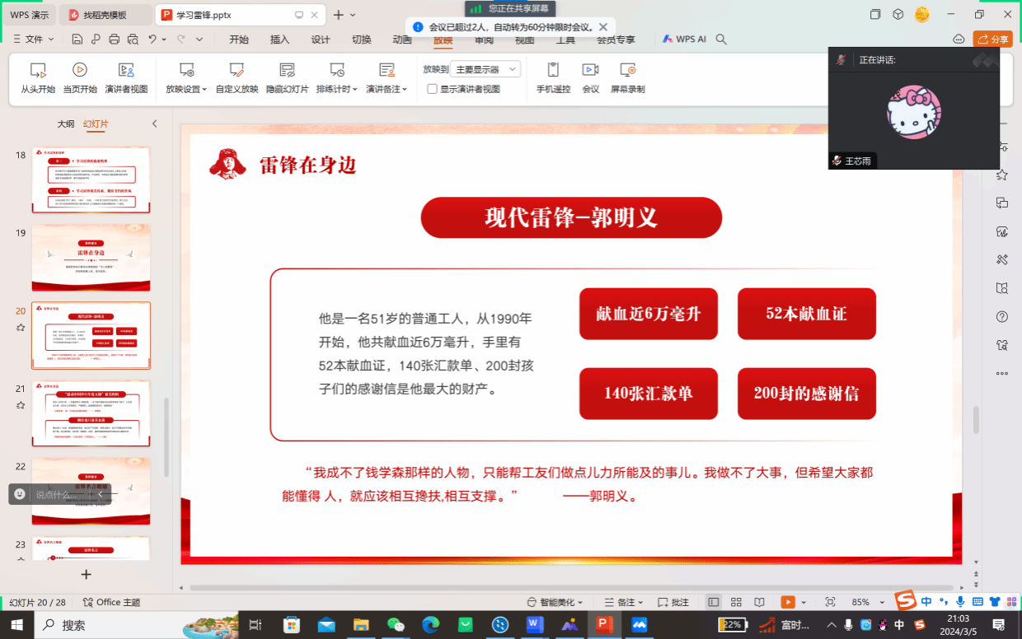This screenshot has width=1022, height=639.
Task: Expand the 放映设置 dropdown
Action: pyautogui.click(x=186, y=77)
